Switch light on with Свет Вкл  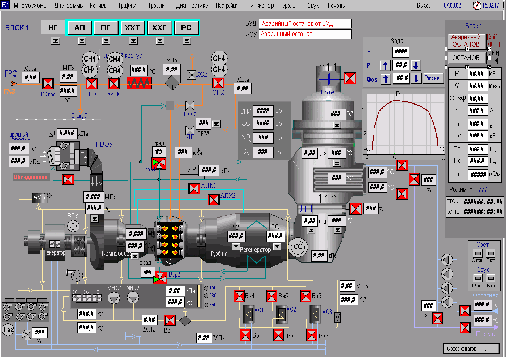coord(491,254)
